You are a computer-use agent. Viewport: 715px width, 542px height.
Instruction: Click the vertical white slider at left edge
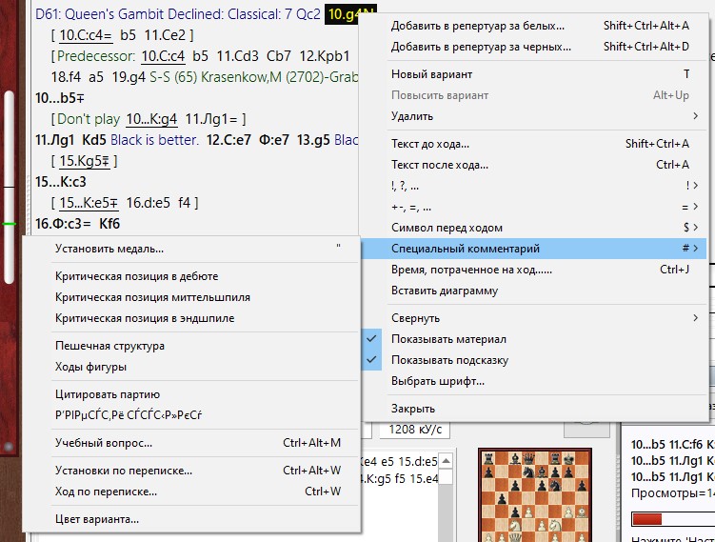(x=10, y=186)
